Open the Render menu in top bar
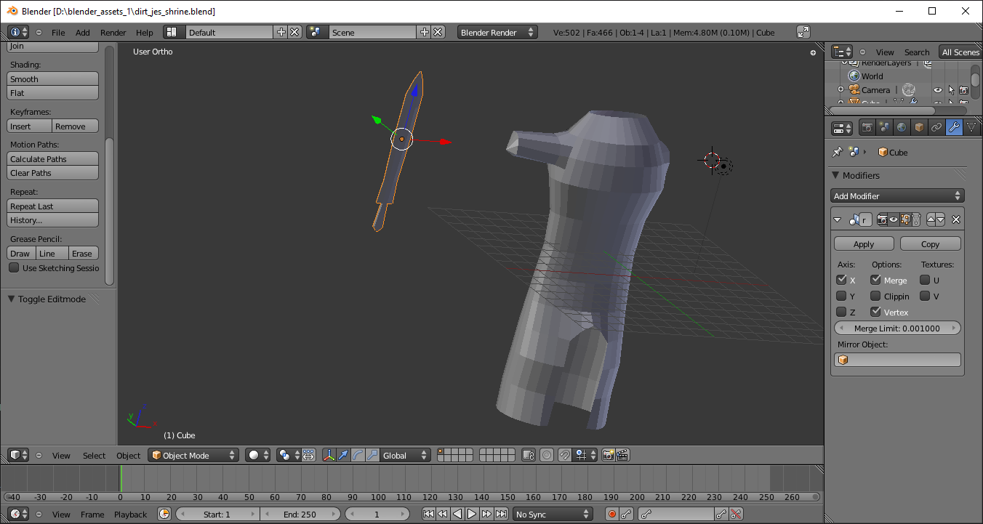The width and height of the screenshot is (983, 524). (113, 33)
